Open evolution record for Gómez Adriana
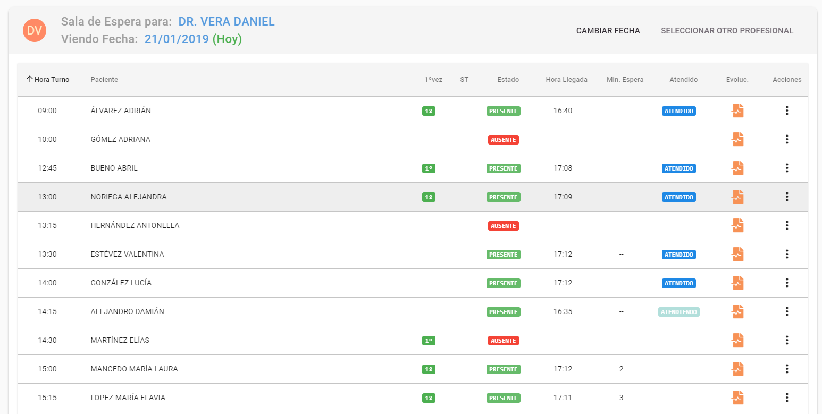The image size is (822, 414). [737, 139]
